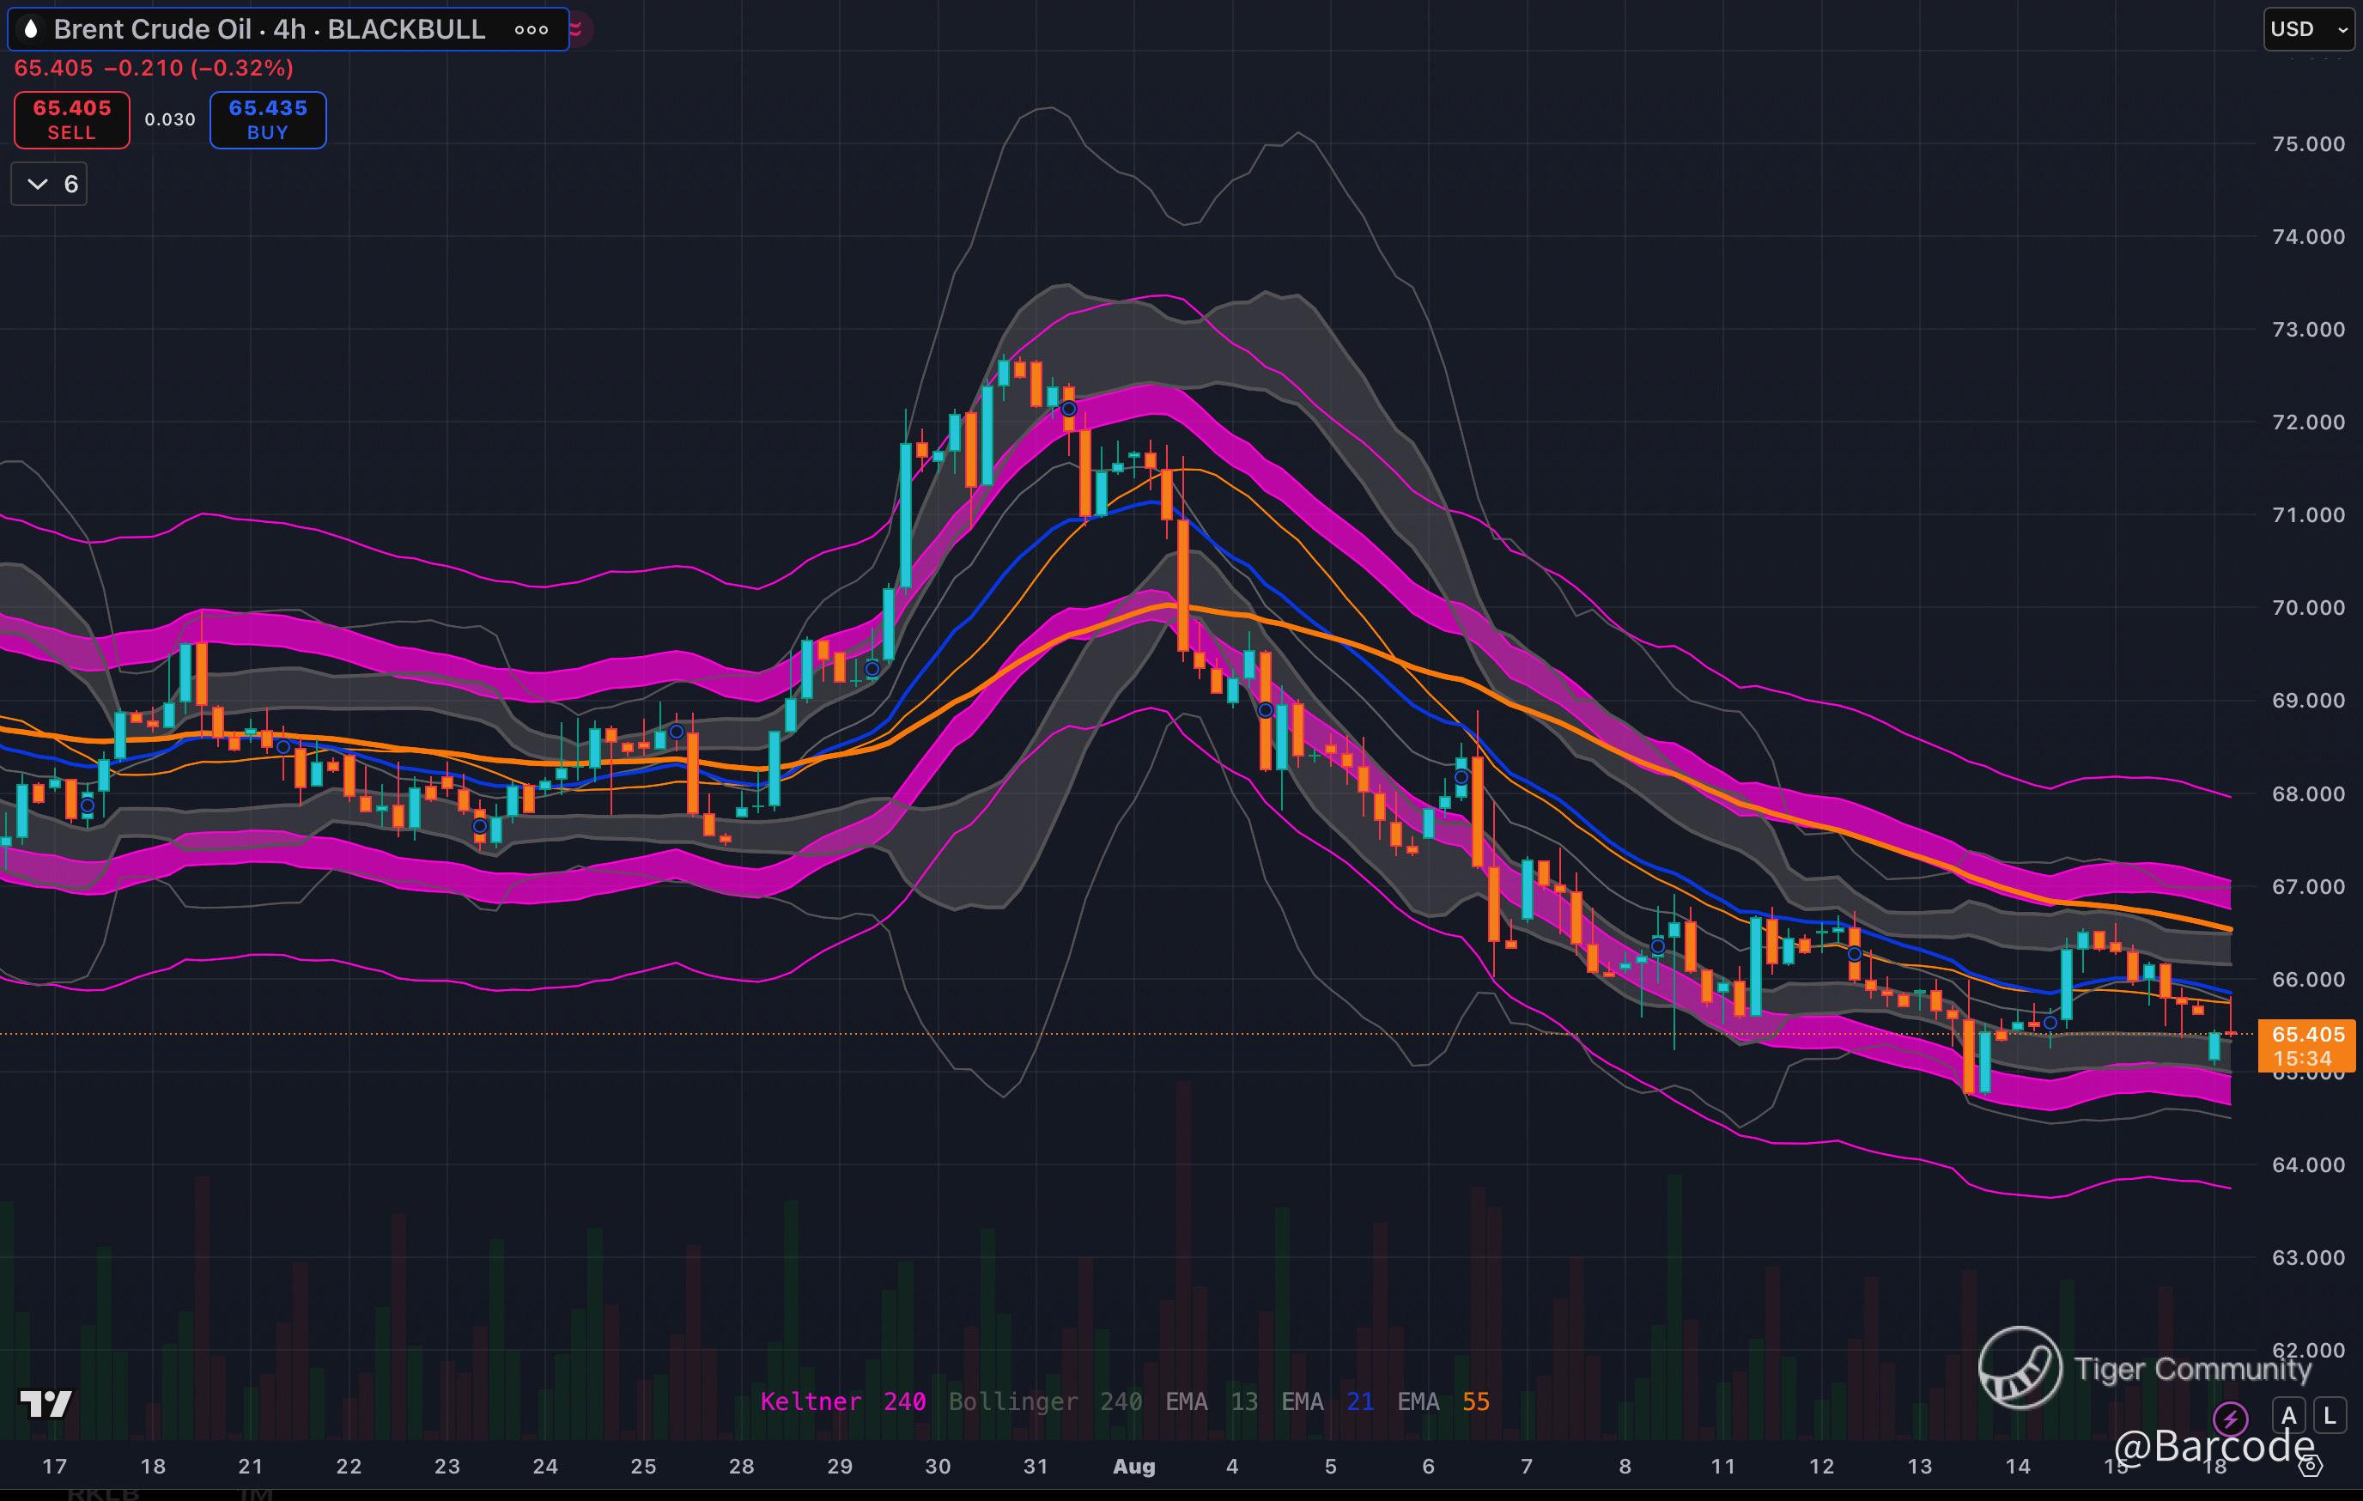The height and width of the screenshot is (1501, 2363).
Task: Click the Keltner 240 indicator label
Action: (842, 1402)
